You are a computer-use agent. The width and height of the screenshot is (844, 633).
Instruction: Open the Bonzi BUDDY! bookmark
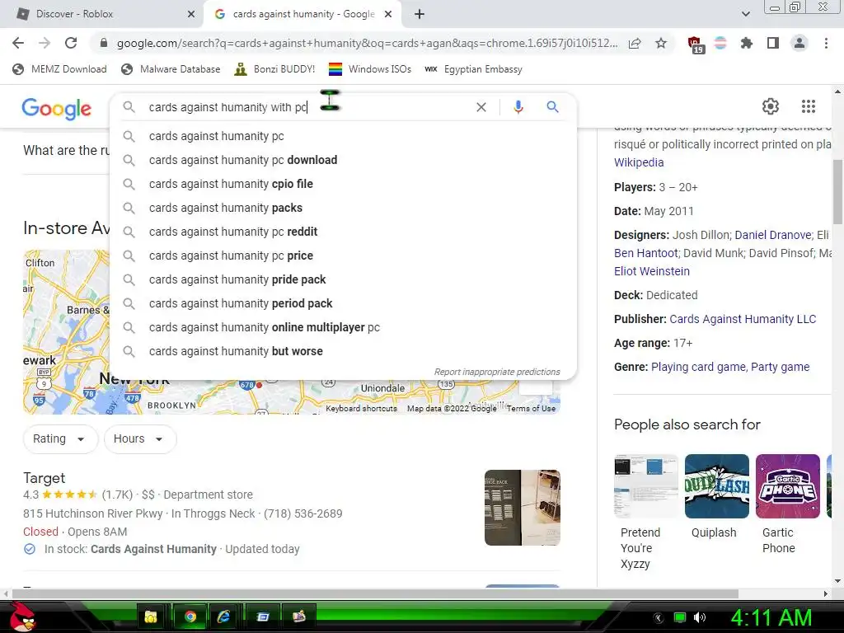[x=274, y=69]
